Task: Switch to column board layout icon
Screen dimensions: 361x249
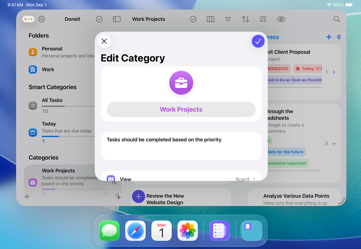Action: (x=210, y=19)
